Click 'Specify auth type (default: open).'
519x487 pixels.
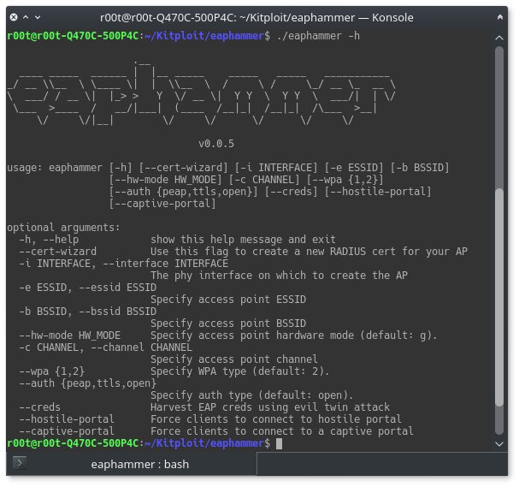tap(252, 395)
